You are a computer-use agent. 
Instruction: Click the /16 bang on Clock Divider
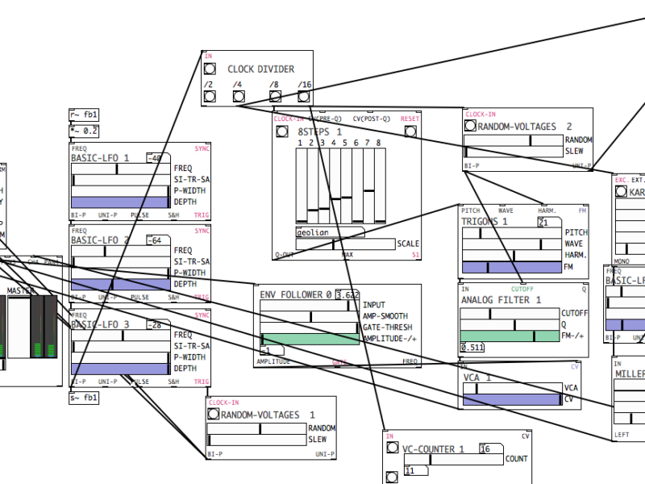(304, 97)
